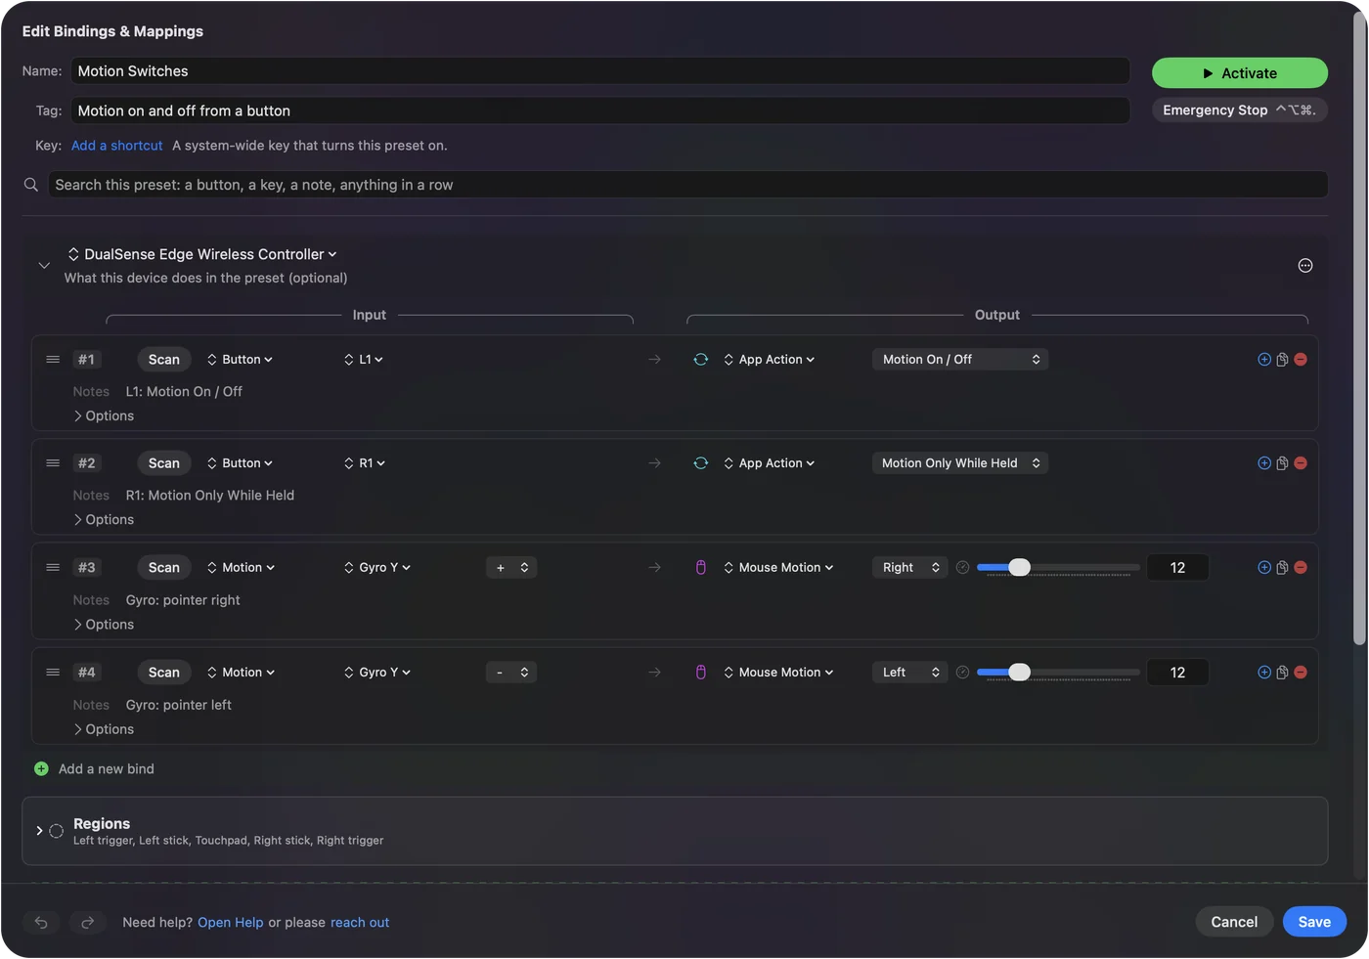Open the Gyro Y dropdown in row #4
Viewport: 1369px width, 959px height.
tap(377, 673)
